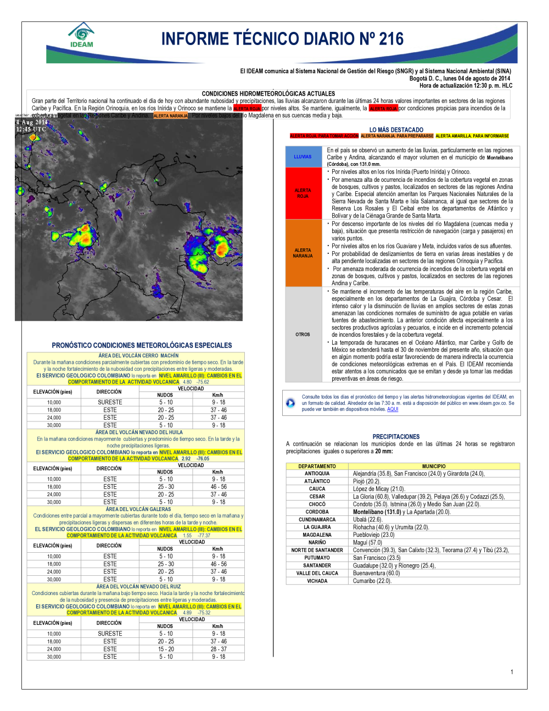Click the LO MÁS DESTACADO heading
549x711 pixels.
[x=396, y=130]
